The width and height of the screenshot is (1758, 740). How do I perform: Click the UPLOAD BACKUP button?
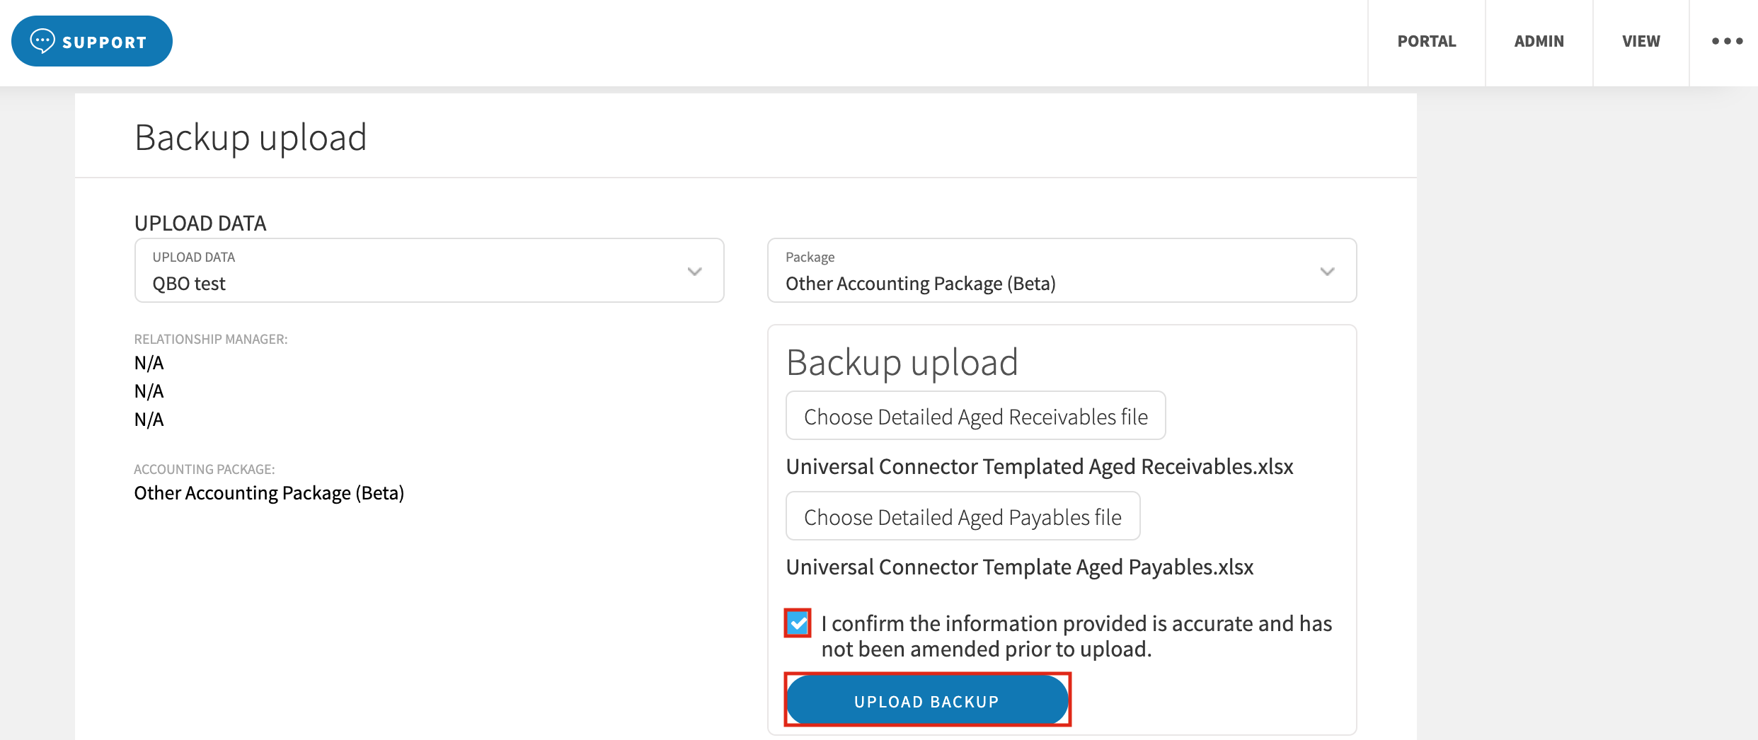point(927,700)
